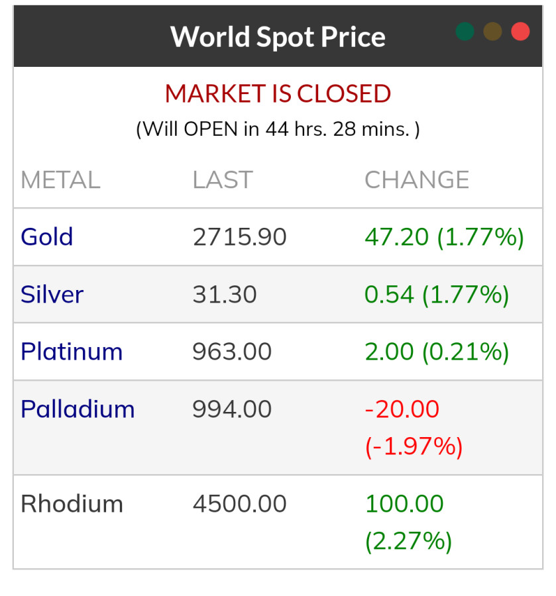
Task: Click the Rhodium row label
Action: coord(72,504)
